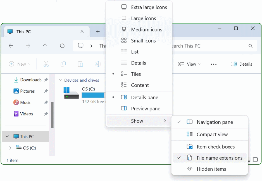The width and height of the screenshot is (262, 181).
Task: Navigate up one folder level
Action: 45,46
